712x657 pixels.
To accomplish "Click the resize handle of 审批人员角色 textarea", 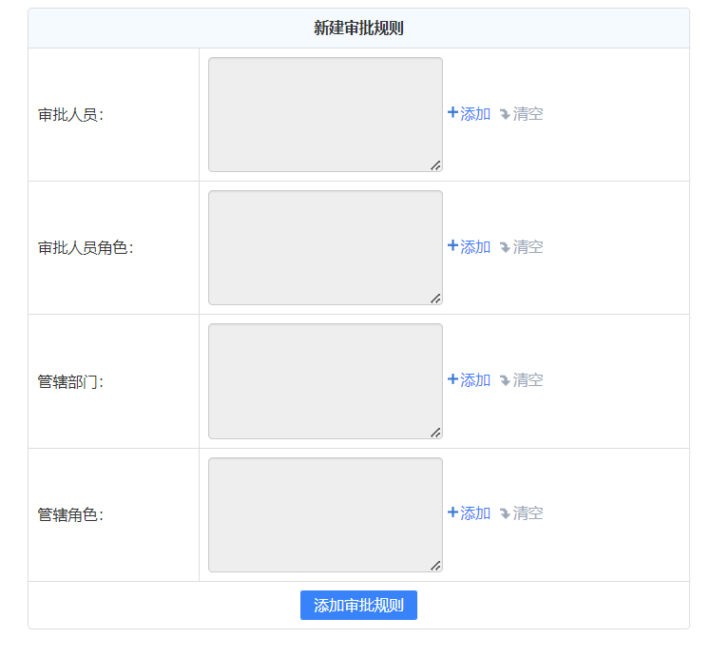I will [435, 299].
